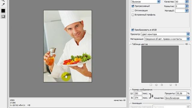Click the Размытие value field
192x108 pixels.
tap(180, 6)
